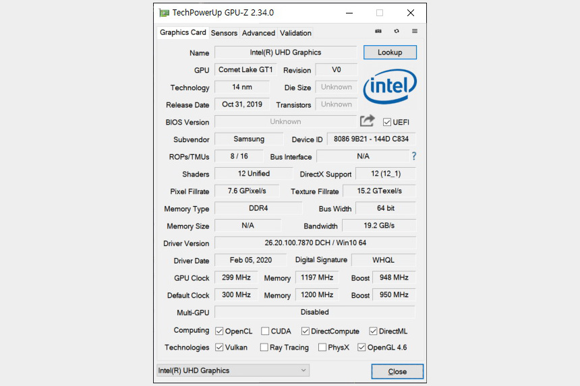Click the Texture Fillrate 15.2 GTexel/s field
Viewport: 580px width, 386px height.
click(379, 191)
